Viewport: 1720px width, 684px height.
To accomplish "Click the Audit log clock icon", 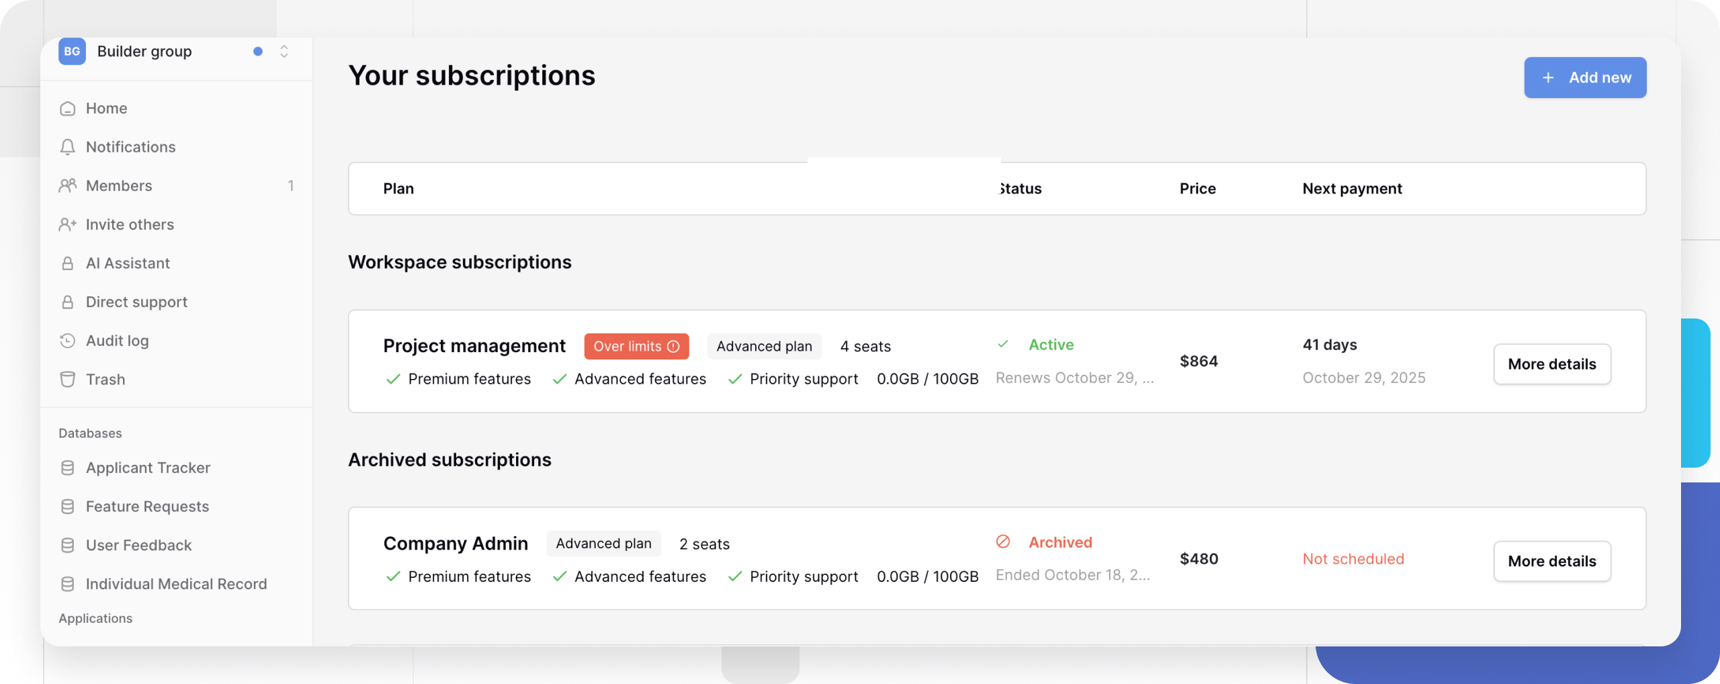I will click(x=67, y=341).
